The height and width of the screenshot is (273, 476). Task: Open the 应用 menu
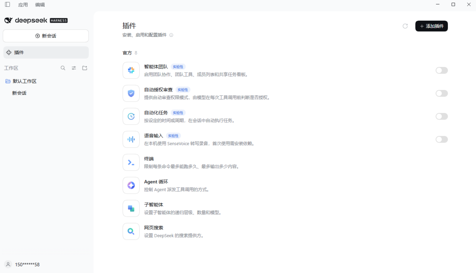[23, 5]
